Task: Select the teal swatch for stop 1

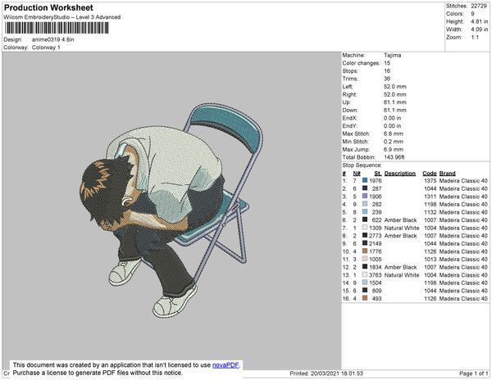Action: 365,181
